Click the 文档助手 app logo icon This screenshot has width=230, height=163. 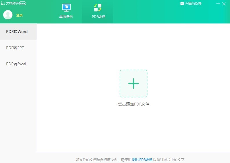3,3
